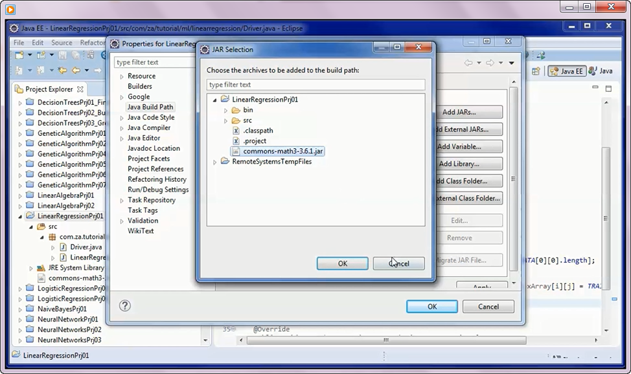Viewport: 631px width, 374px height.
Task: Expand RemoteSystemsTempFiles in JAR Selection
Action: pyautogui.click(x=214, y=162)
